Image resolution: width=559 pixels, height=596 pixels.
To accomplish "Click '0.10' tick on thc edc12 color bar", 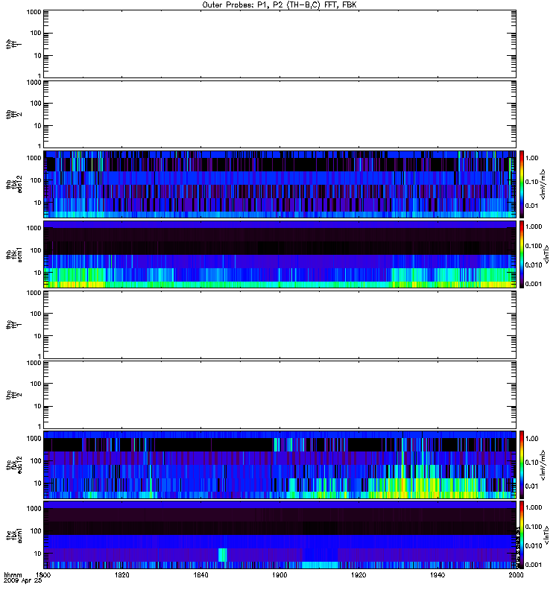I will click(531, 462).
